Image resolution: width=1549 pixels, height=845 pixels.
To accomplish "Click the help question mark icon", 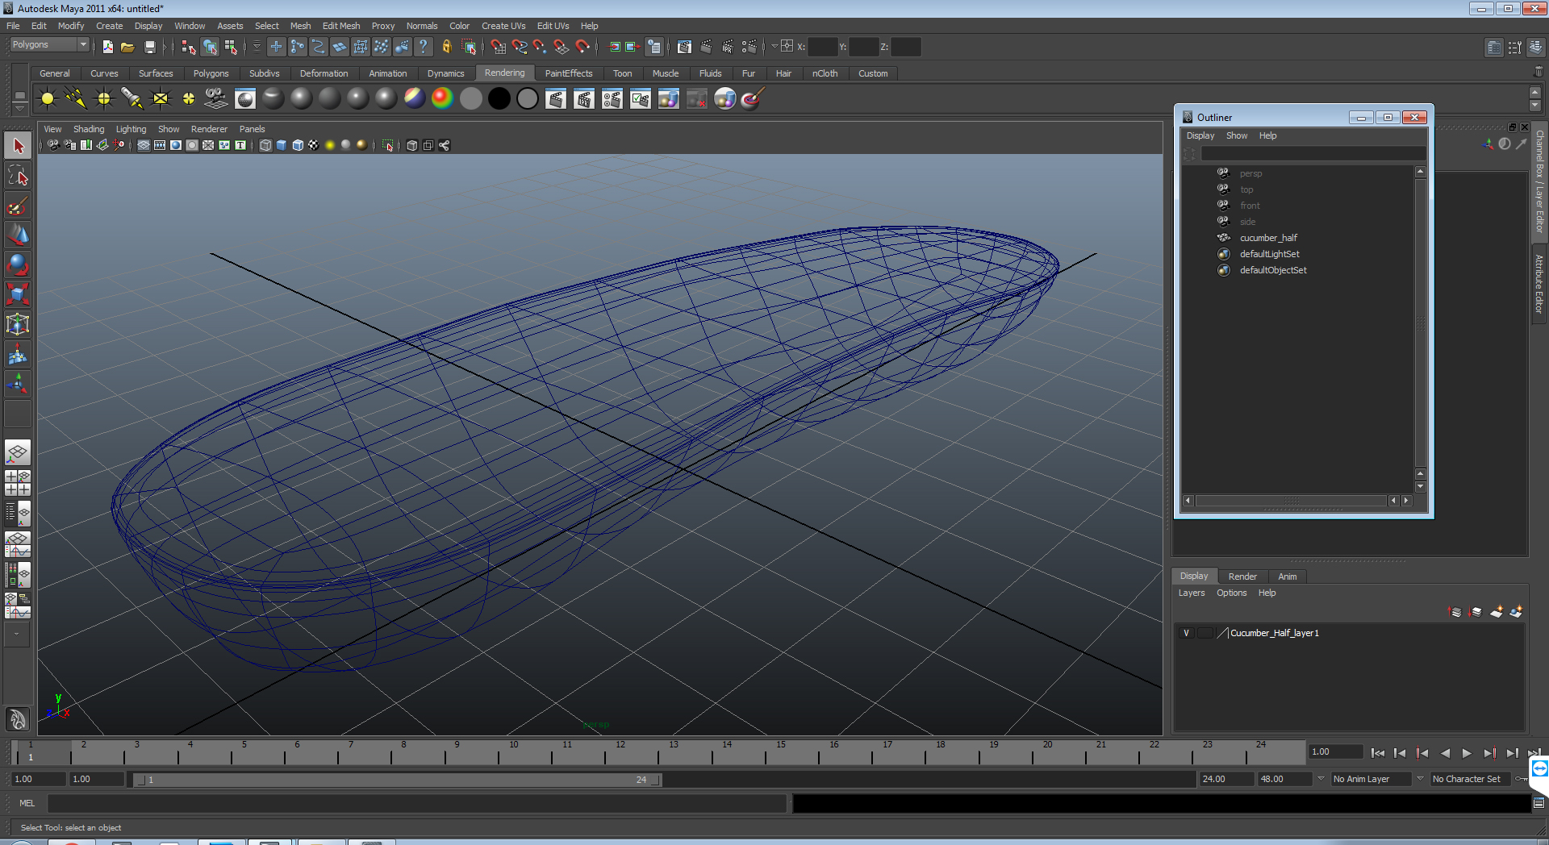I will click(x=424, y=47).
